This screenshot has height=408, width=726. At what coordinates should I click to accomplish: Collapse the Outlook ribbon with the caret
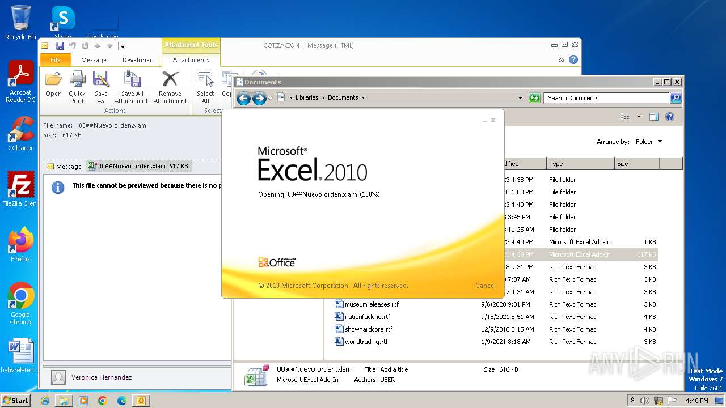[x=561, y=59]
